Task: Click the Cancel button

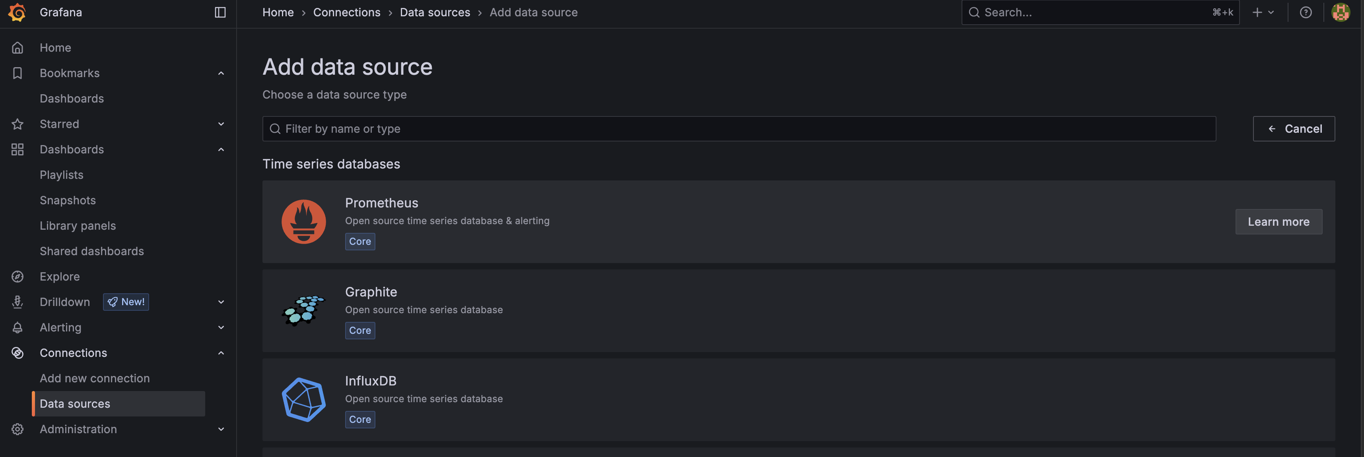Action: 1294,128
